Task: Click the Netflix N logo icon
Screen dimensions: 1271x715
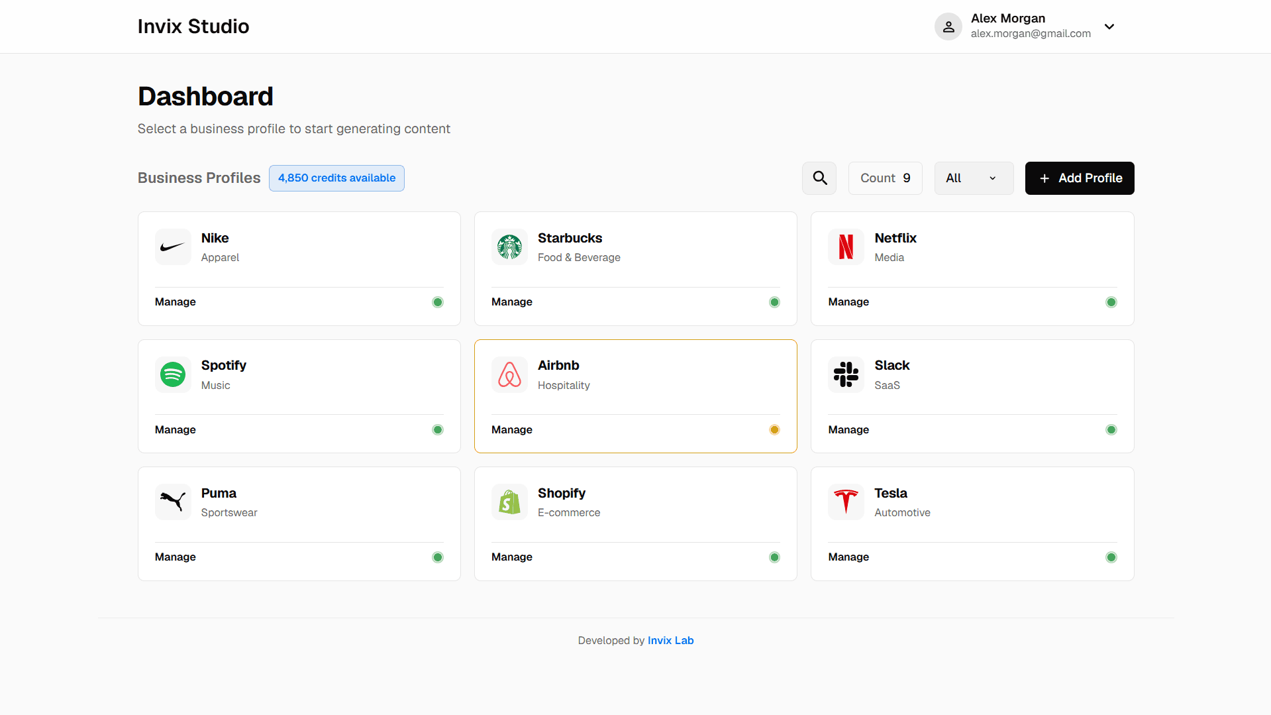Action: 846,247
